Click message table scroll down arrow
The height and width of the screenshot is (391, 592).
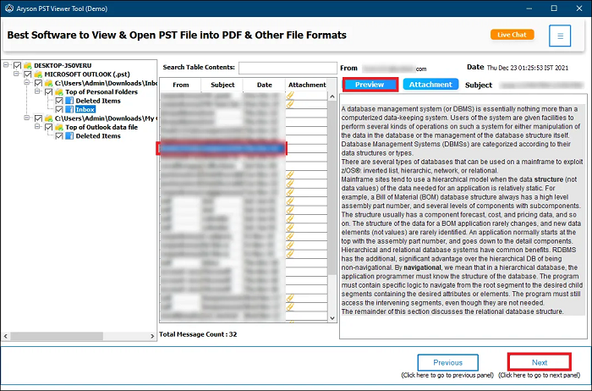pyautogui.click(x=332, y=318)
